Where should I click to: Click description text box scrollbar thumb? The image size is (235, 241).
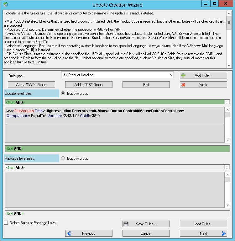229,23
